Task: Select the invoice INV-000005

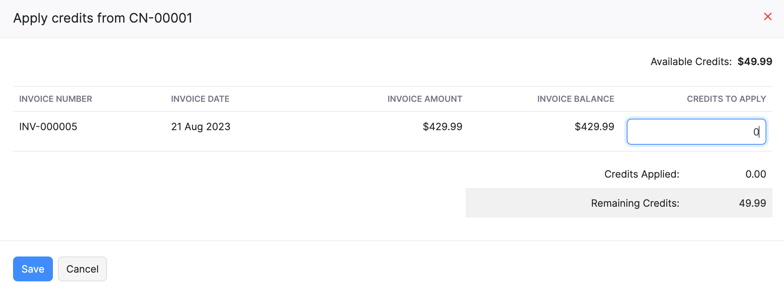Action: tap(48, 126)
